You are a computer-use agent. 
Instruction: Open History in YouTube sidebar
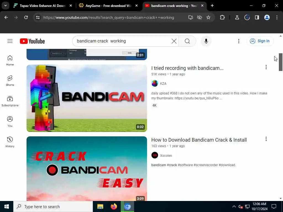10,142
